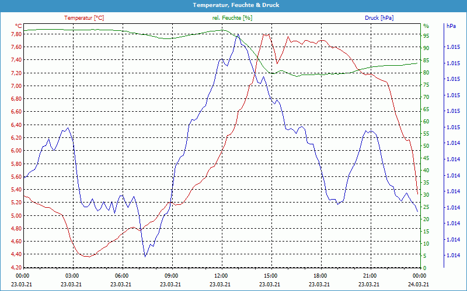This screenshot has height=291, width=467.
Task: Click the °C unit label on left axis
Action: click(x=19, y=26)
